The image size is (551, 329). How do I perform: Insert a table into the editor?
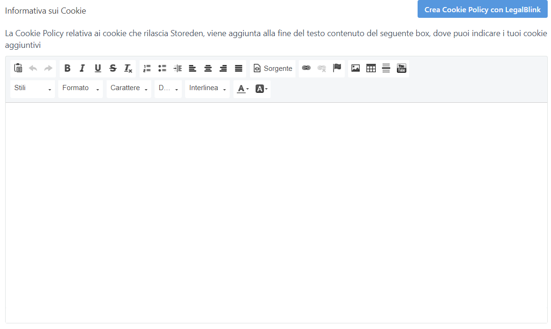pos(371,69)
